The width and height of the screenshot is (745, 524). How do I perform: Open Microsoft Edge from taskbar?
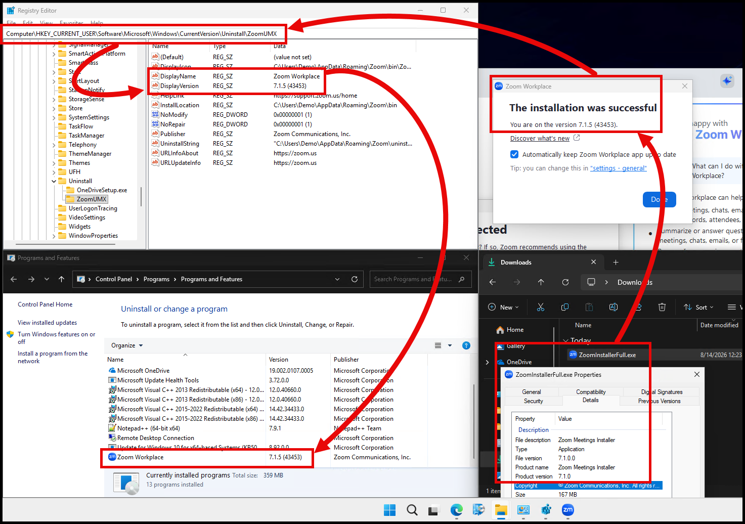pos(457,510)
